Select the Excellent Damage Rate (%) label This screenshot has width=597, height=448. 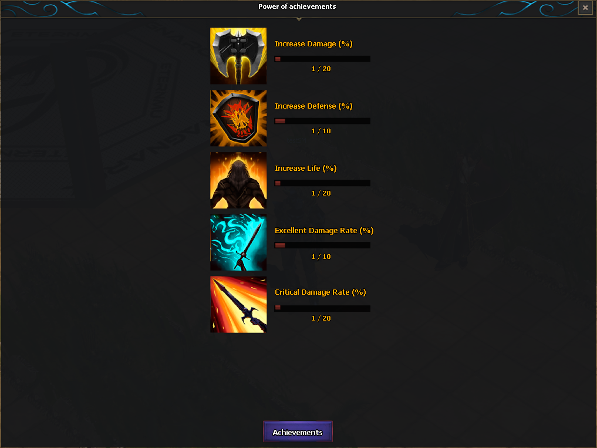pyautogui.click(x=324, y=231)
